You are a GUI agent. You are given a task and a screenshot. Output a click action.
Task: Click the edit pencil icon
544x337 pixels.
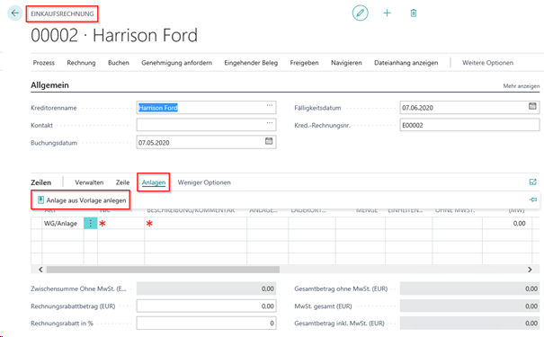(361, 13)
